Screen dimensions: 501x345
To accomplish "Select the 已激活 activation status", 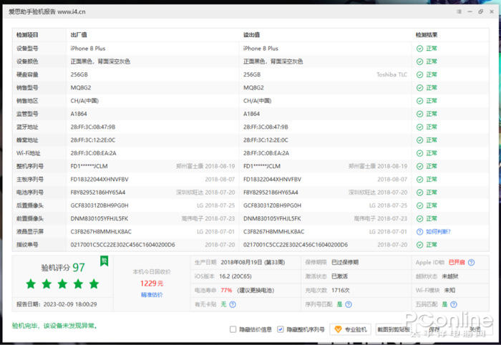I will [x=339, y=276].
